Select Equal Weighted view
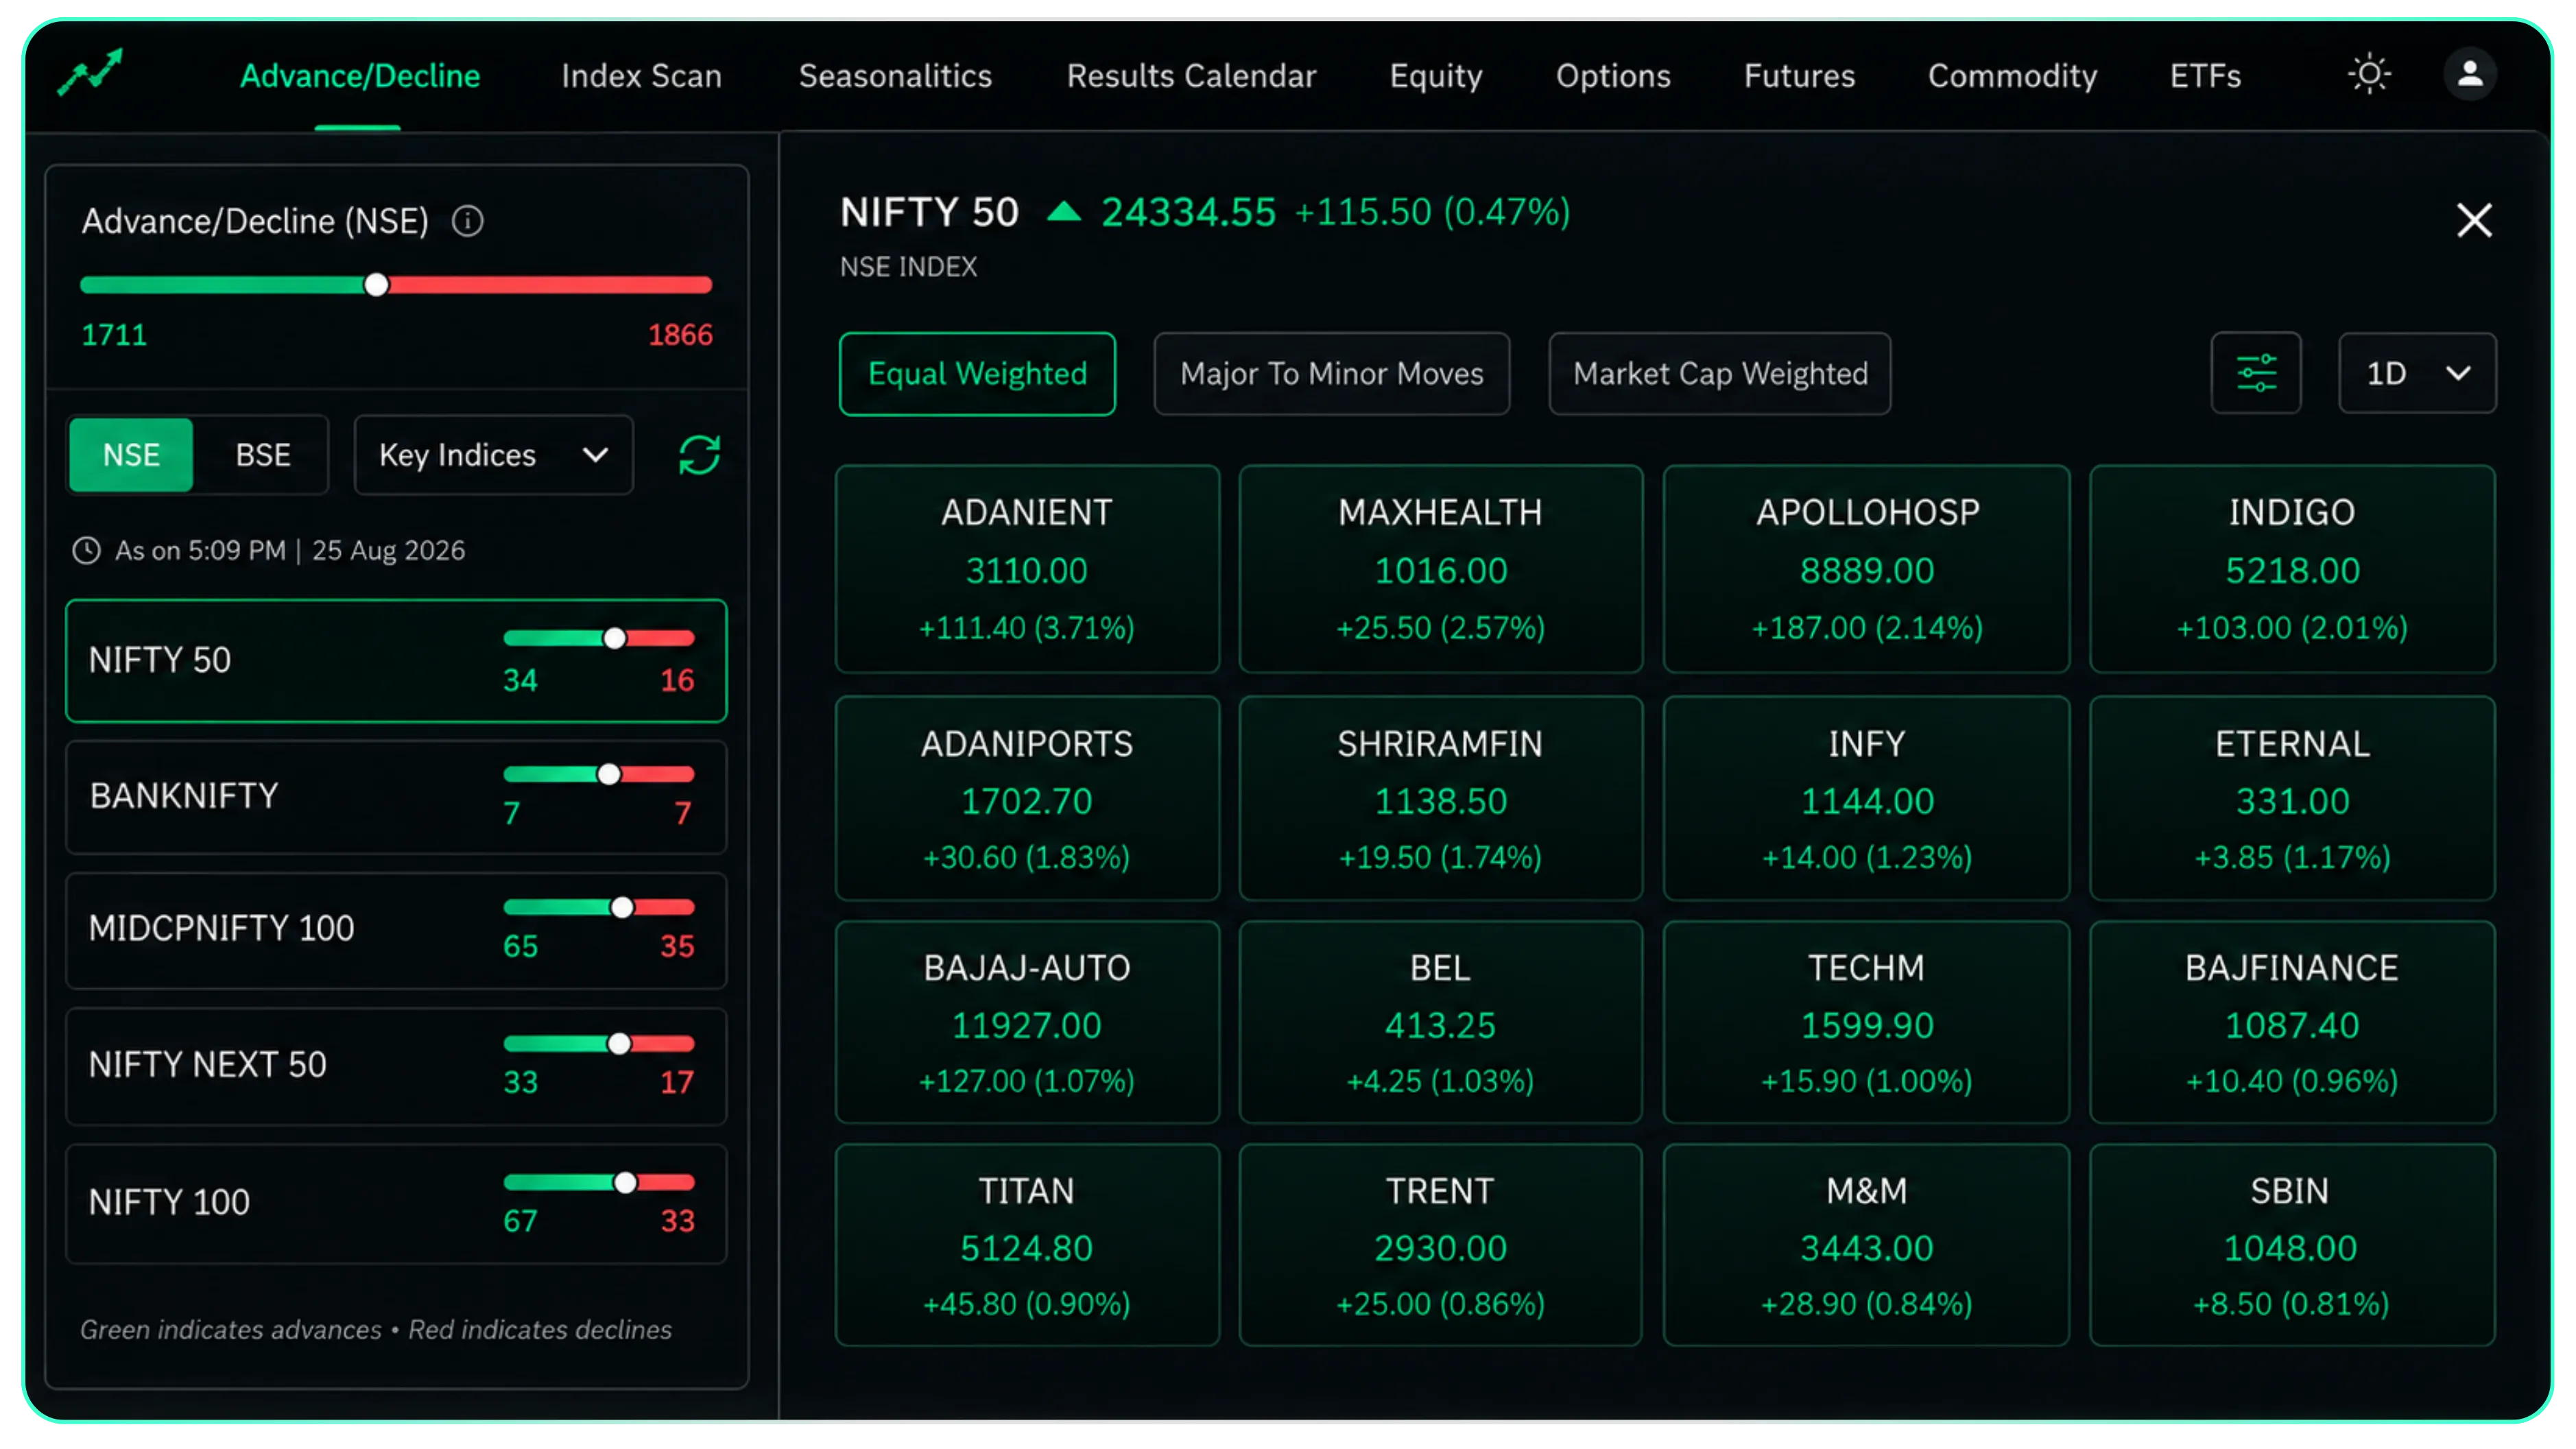Viewport: 2576px width, 1449px height. coord(977,373)
